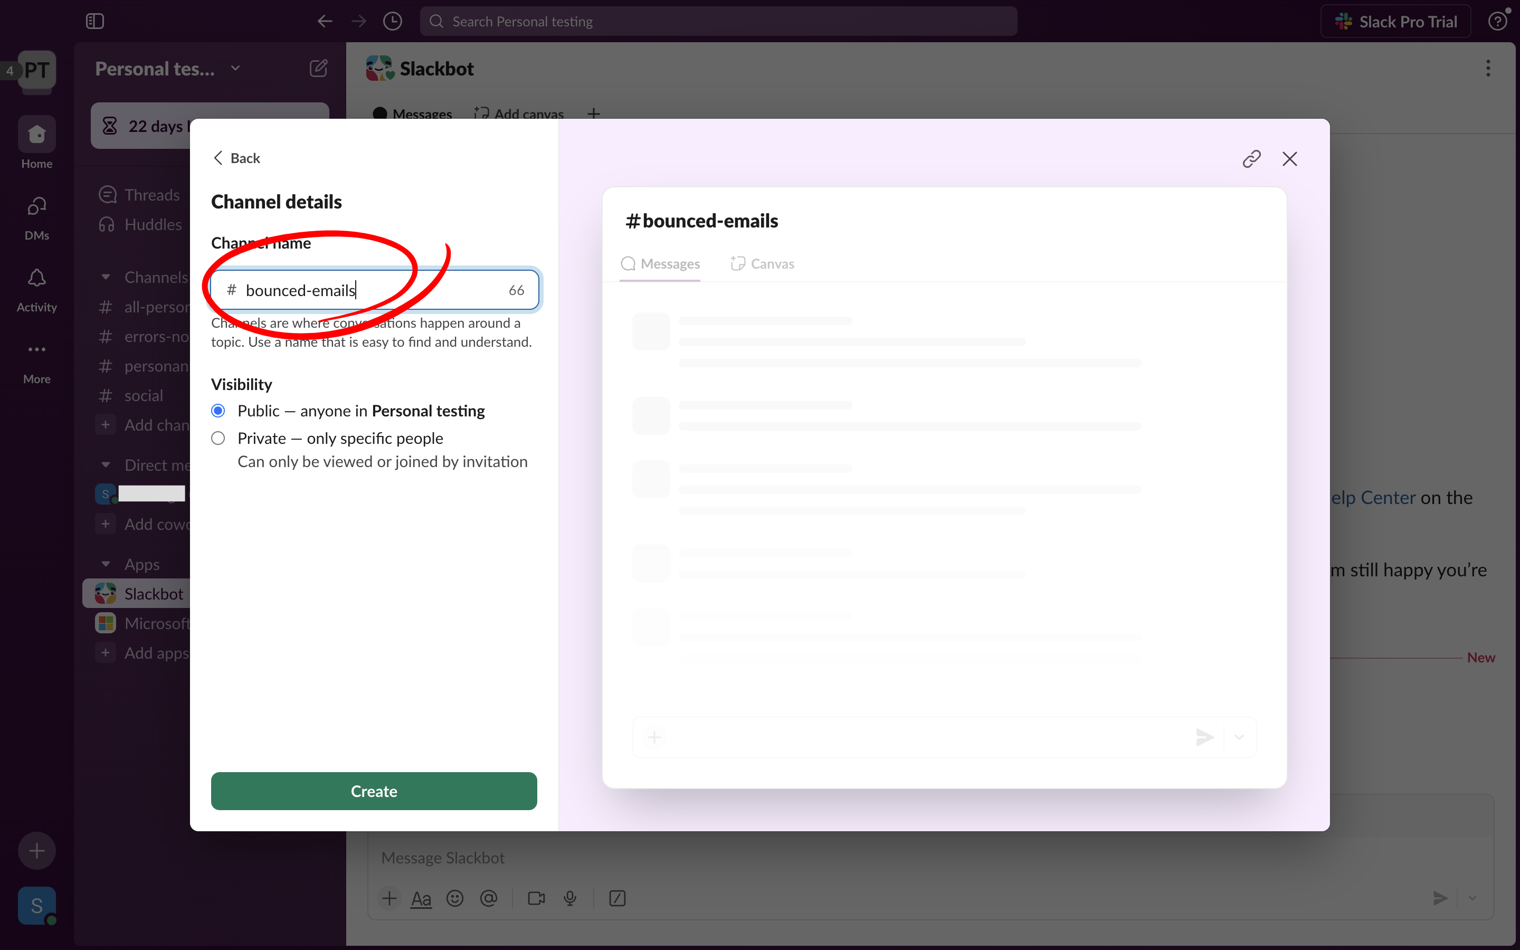1520x950 pixels.
Task: Select Private — only specific people
Action: pyautogui.click(x=218, y=438)
